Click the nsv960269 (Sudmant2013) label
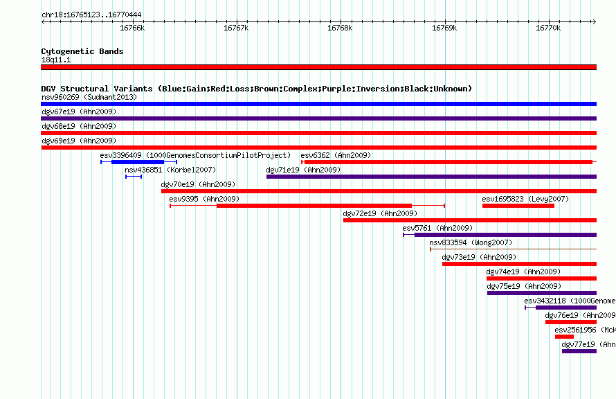This screenshot has width=616, height=399. (89, 97)
